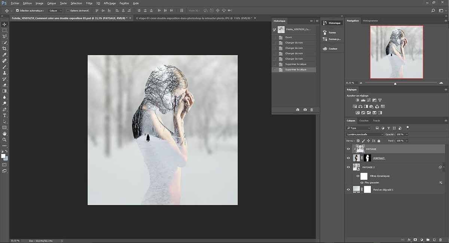Create new snapshot with camera icon

coord(305,110)
